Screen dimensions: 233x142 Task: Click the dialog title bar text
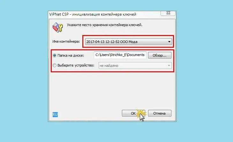[x=93, y=14]
